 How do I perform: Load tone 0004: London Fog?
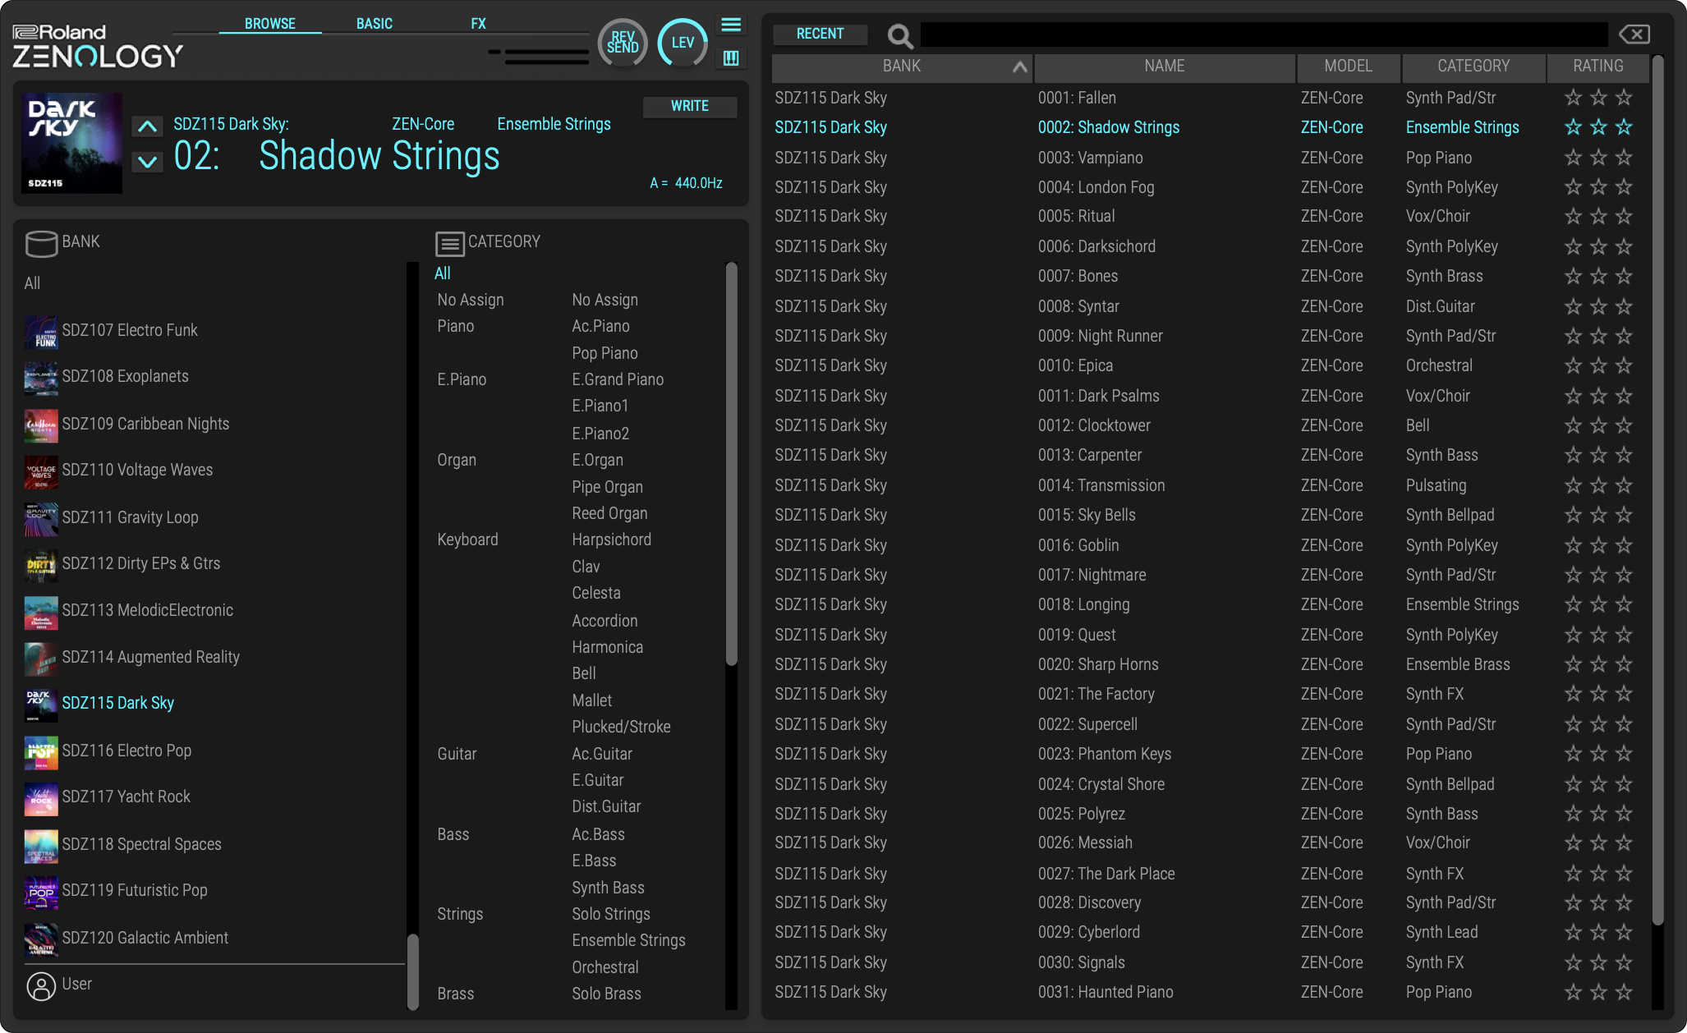[x=1096, y=187]
